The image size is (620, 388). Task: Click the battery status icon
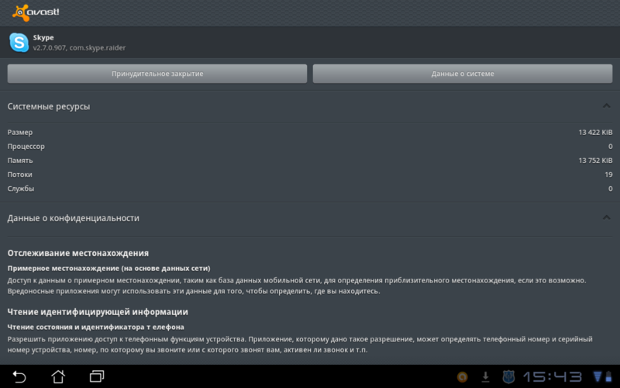608,376
